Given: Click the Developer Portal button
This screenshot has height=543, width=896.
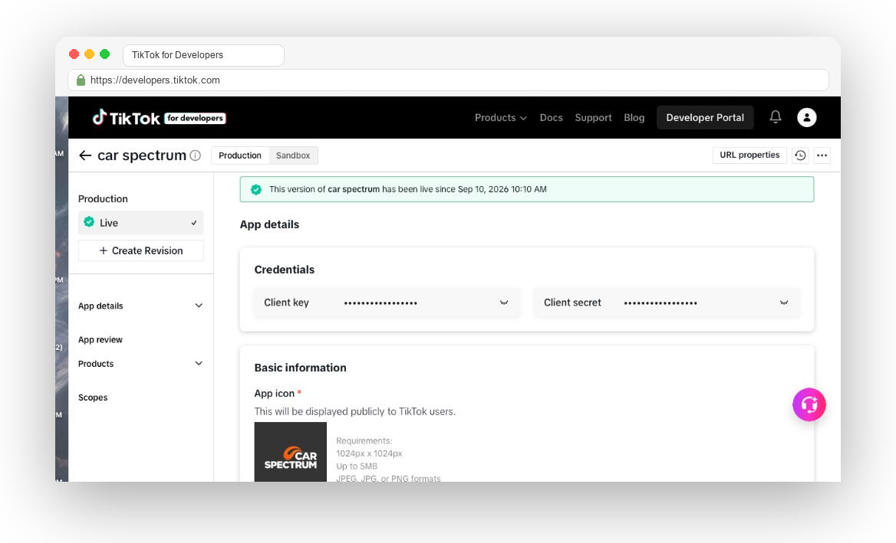Looking at the screenshot, I should tap(704, 117).
